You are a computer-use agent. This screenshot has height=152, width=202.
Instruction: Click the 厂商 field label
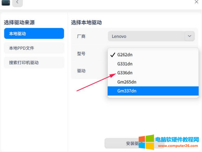click(x=81, y=36)
